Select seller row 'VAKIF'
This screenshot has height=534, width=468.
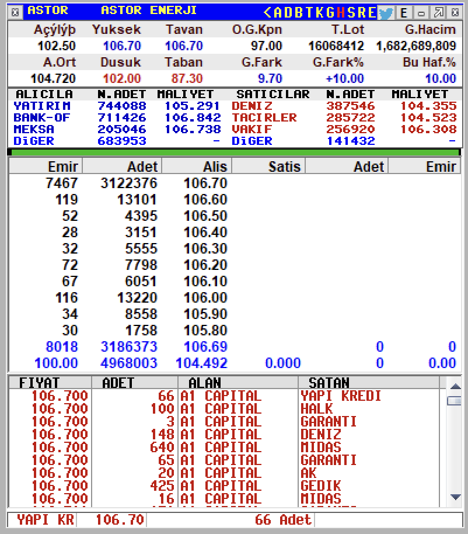344,129
